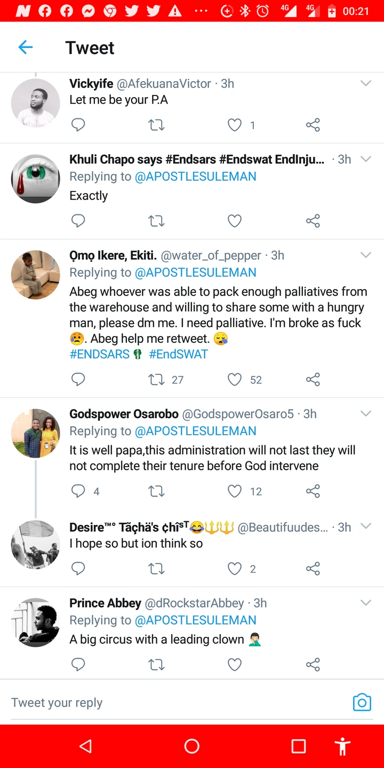Tap the back arrow in Tweet header
The height and width of the screenshot is (768, 384).
tap(26, 47)
